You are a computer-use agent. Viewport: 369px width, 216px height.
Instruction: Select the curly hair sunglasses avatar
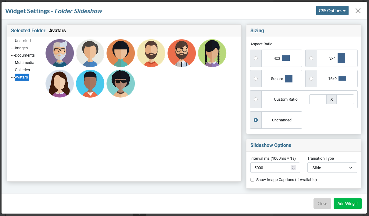point(121,84)
